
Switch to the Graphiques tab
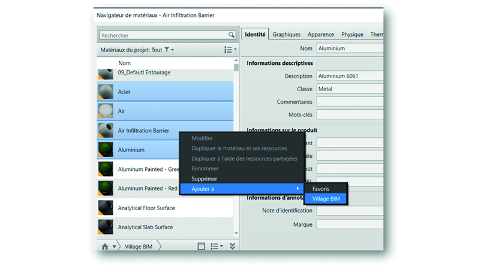(286, 34)
